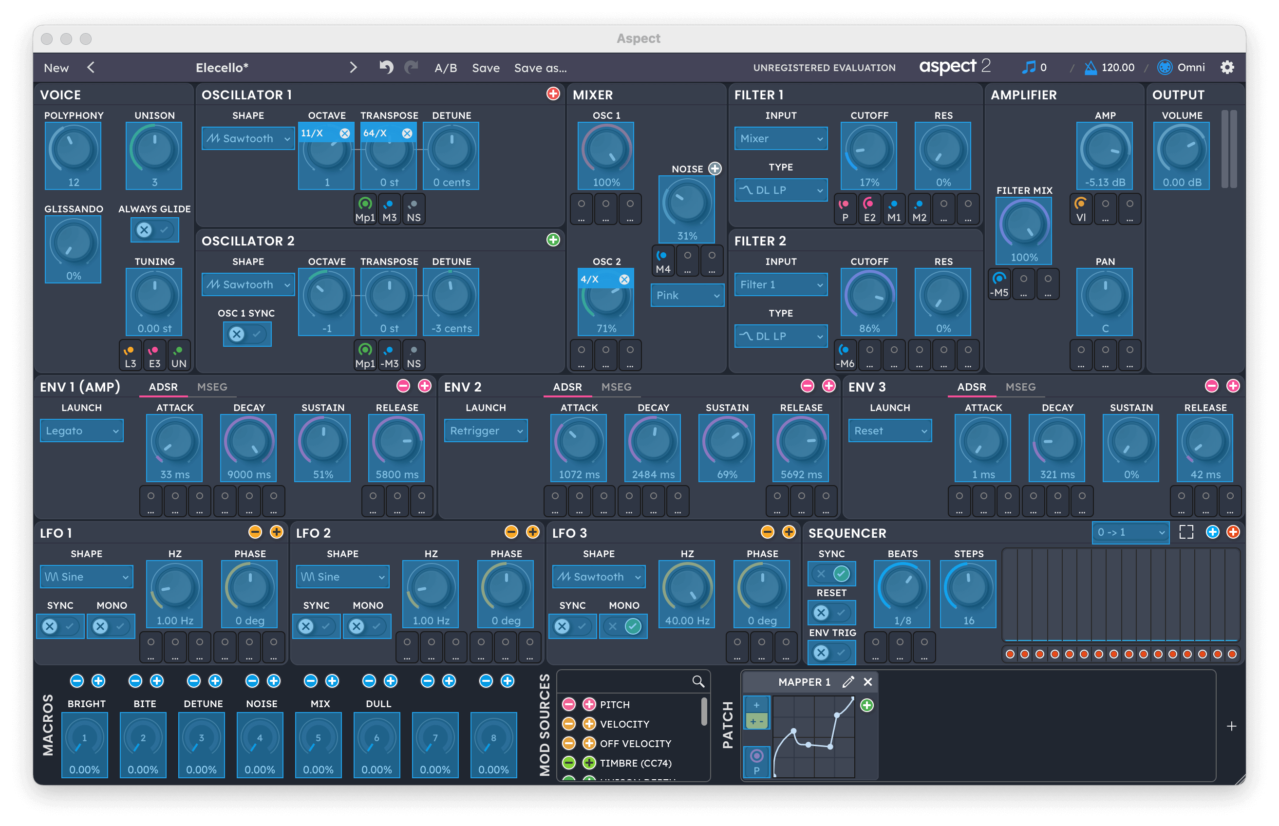The width and height of the screenshot is (1279, 826).
Task: Click the LFO 1 orange minus icon
Action: (255, 532)
